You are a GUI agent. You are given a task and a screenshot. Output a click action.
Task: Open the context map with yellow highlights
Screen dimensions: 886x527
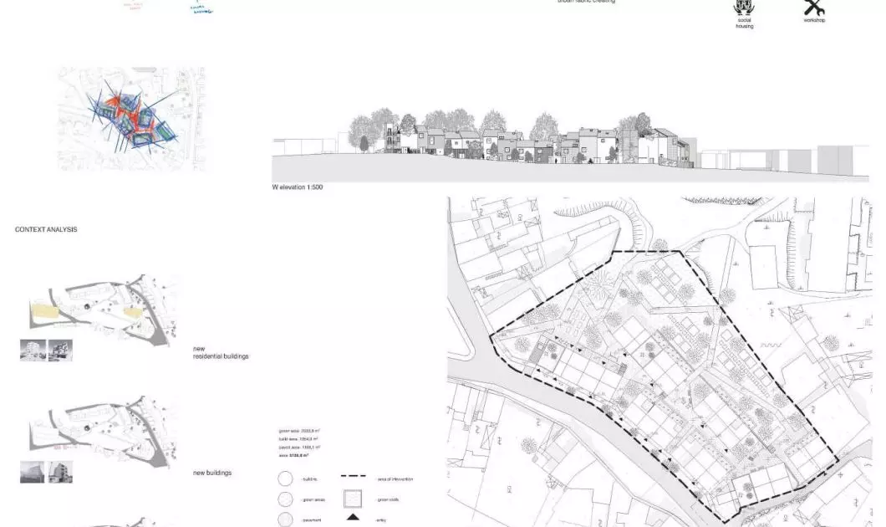pyautogui.click(x=103, y=309)
